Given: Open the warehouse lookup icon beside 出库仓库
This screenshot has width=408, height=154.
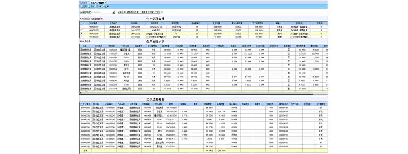Looking at the screenshot, I should 162,12.
